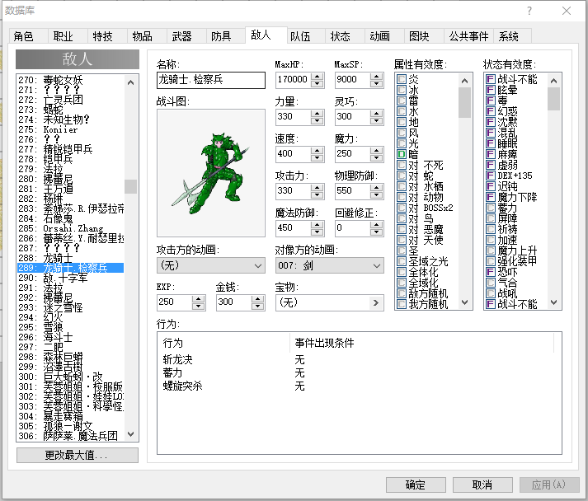This screenshot has height=501, width=588.
Task: Close the 数据库 dialog window
Action: tap(567, 11)
